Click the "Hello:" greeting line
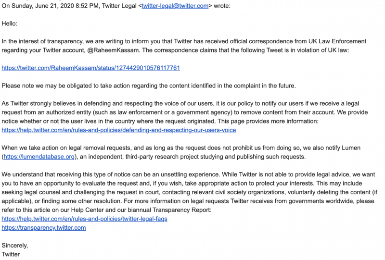The image size is (385, 260). pyautogui.click(x=10, y=24)
